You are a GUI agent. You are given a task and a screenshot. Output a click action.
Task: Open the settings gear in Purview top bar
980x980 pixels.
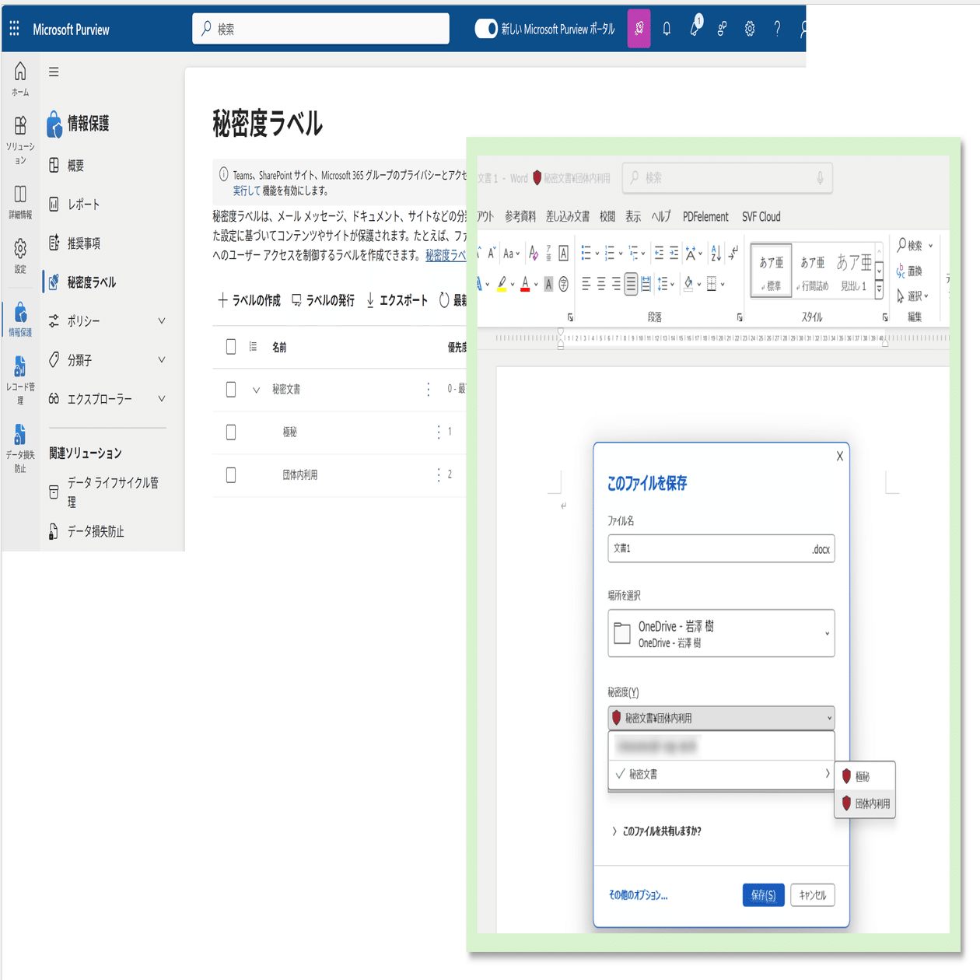coord(749,28)
